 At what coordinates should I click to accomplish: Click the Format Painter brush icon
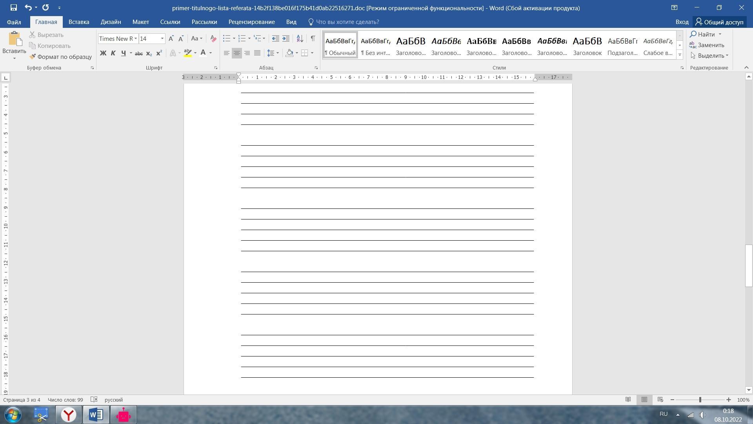[33, 57]
